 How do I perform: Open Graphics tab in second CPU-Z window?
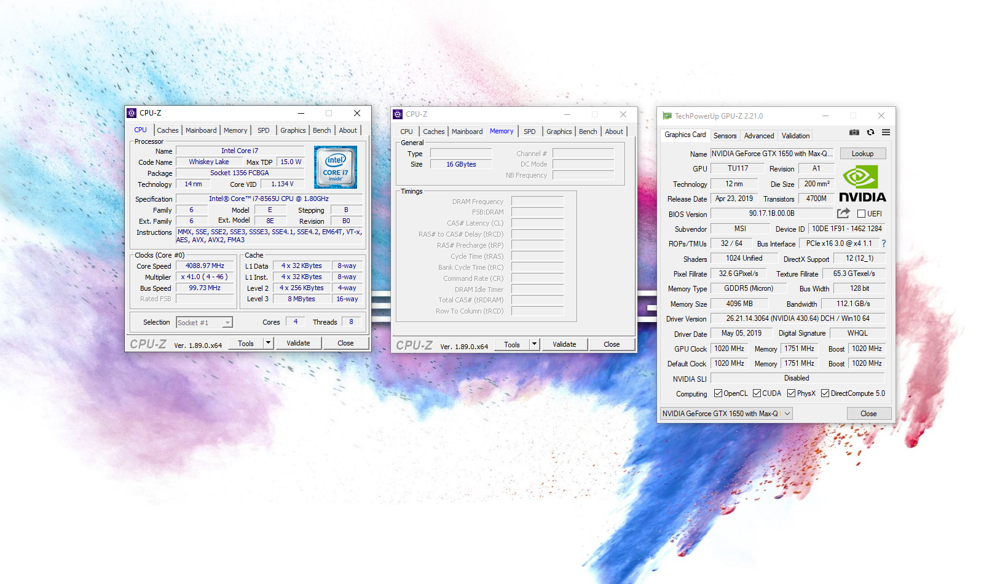(x=559, y=132)
